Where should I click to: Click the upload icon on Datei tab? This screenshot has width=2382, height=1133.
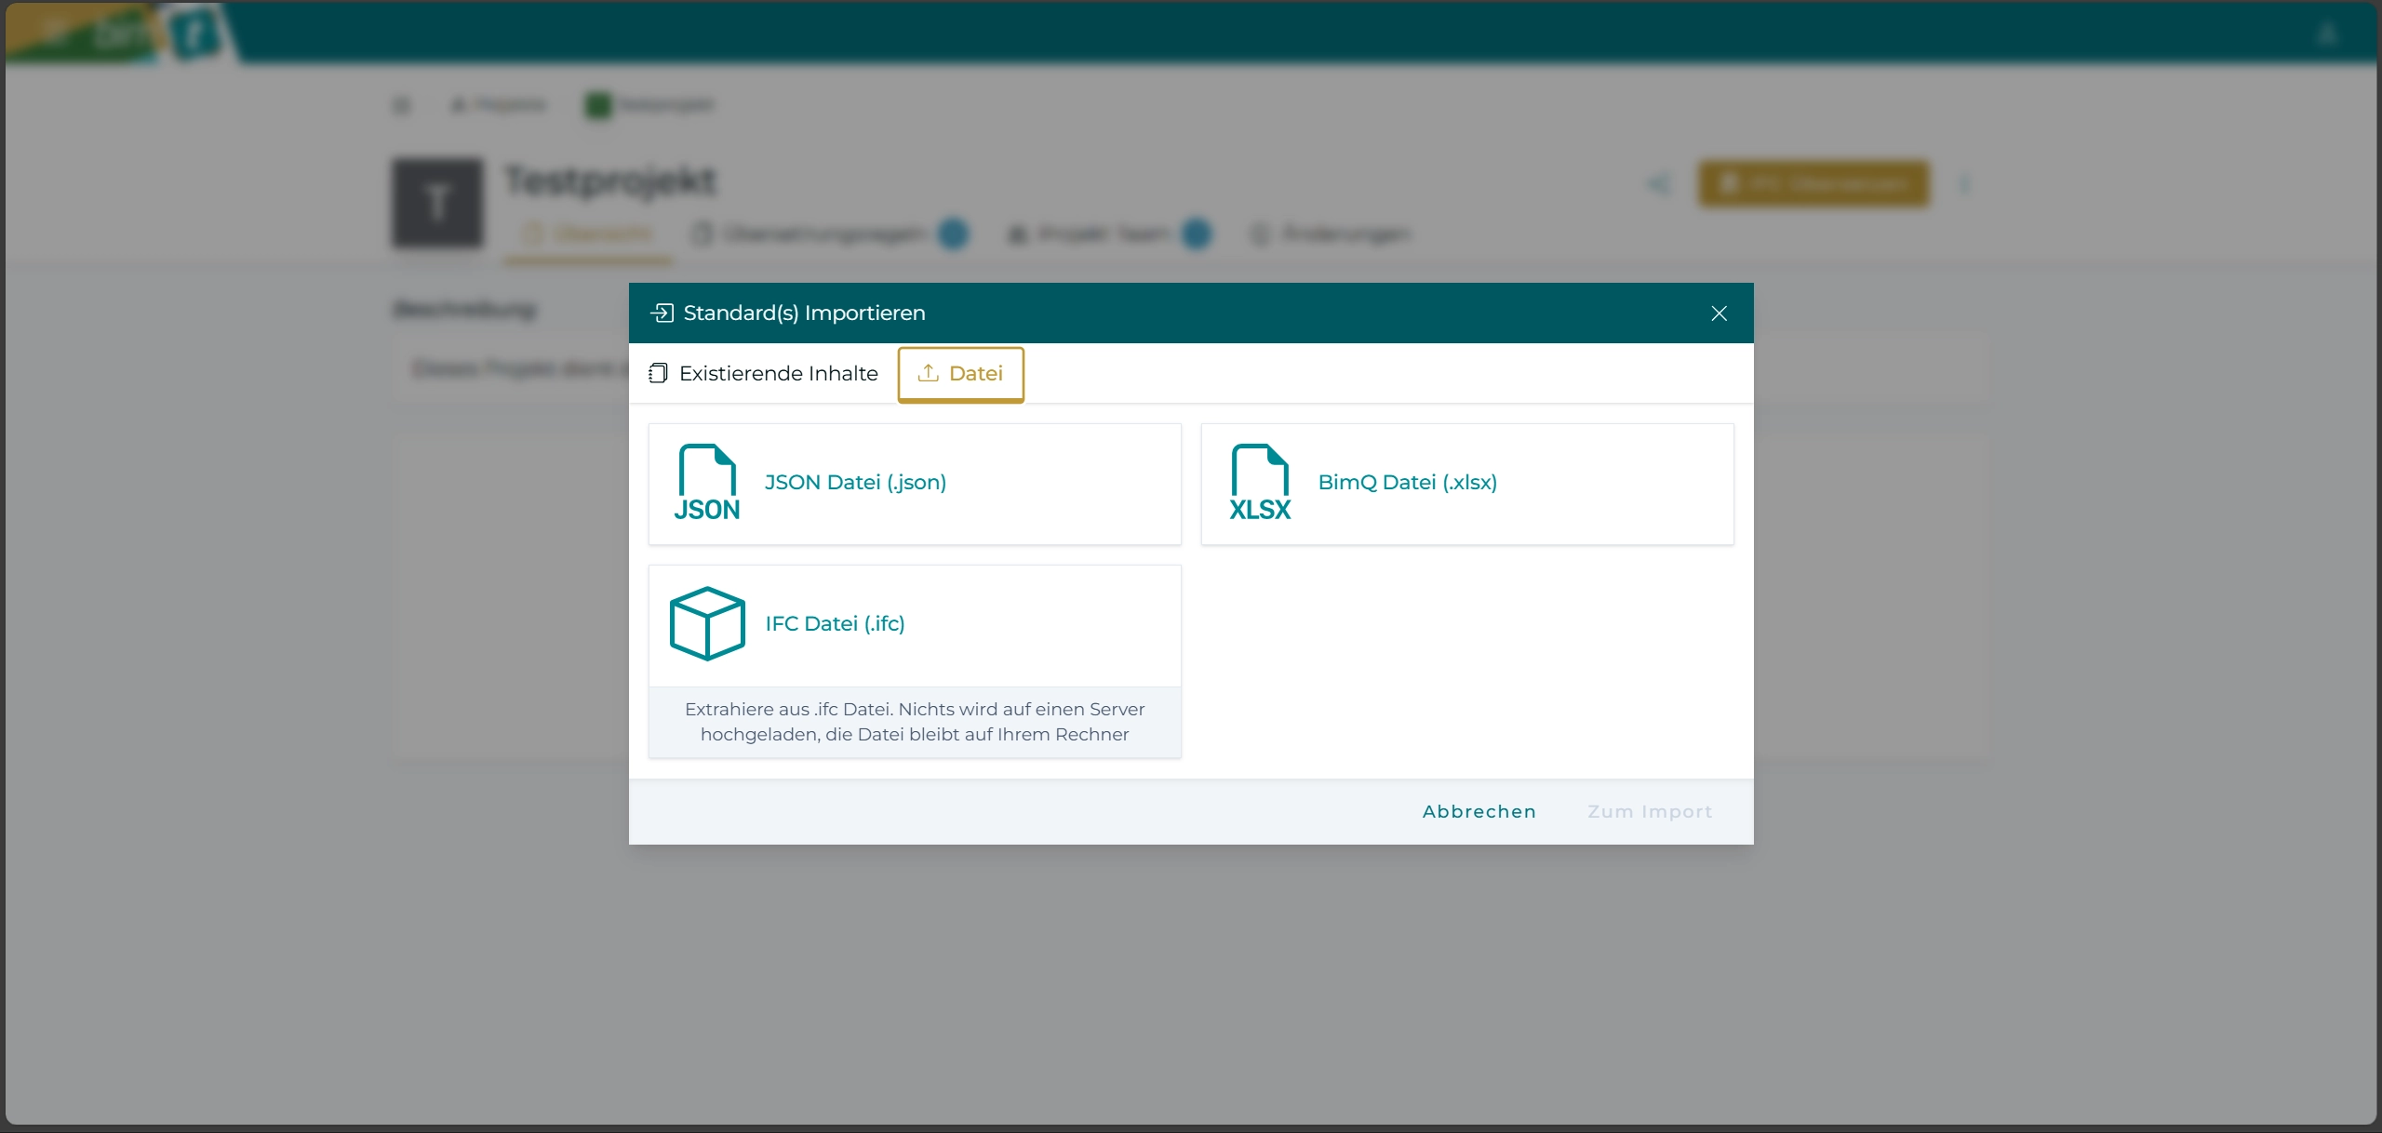pyautogui.click(x=928, y=373)
